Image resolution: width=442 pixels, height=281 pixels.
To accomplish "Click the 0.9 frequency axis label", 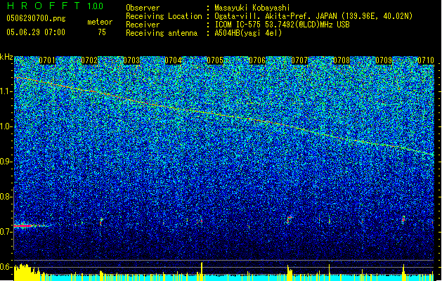I will (6, 162).
